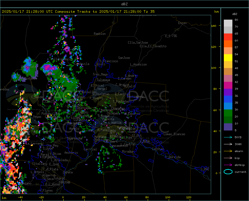Click the cyan current ellipse legend icon
This screenshot has width=249, height=201.
(x=228, y=172)
